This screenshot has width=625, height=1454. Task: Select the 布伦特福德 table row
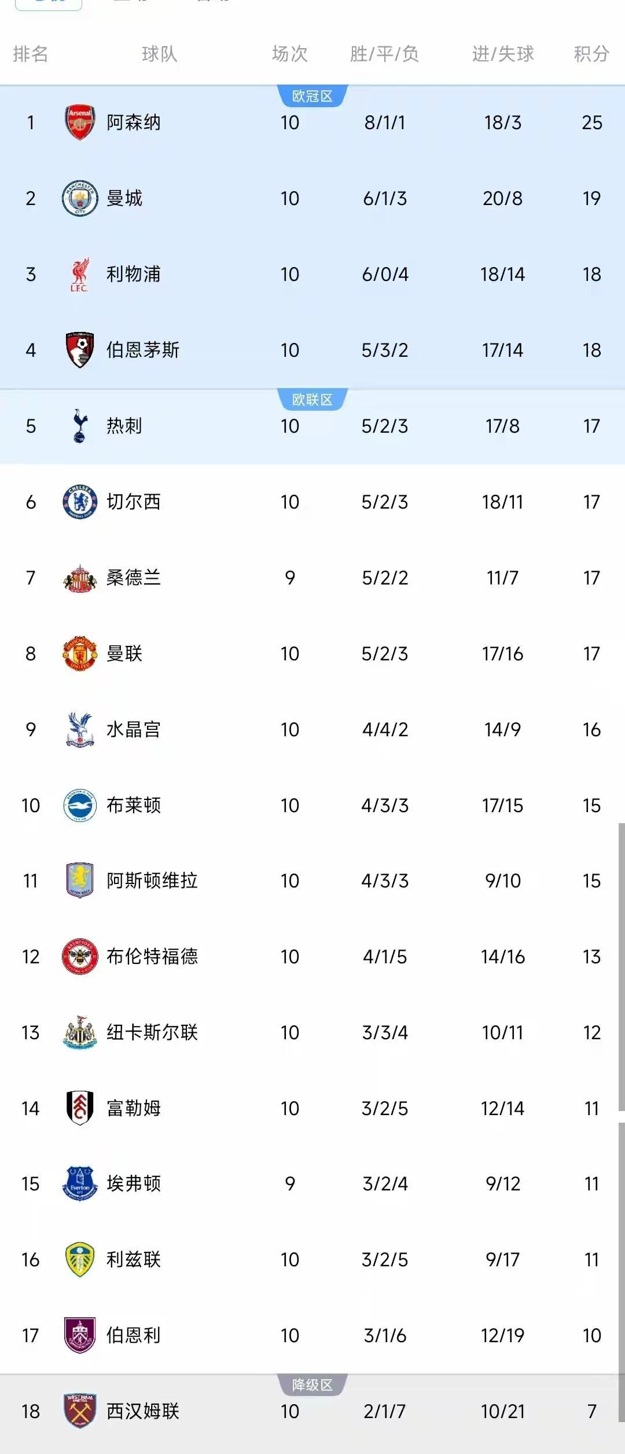tap(312, 956)
